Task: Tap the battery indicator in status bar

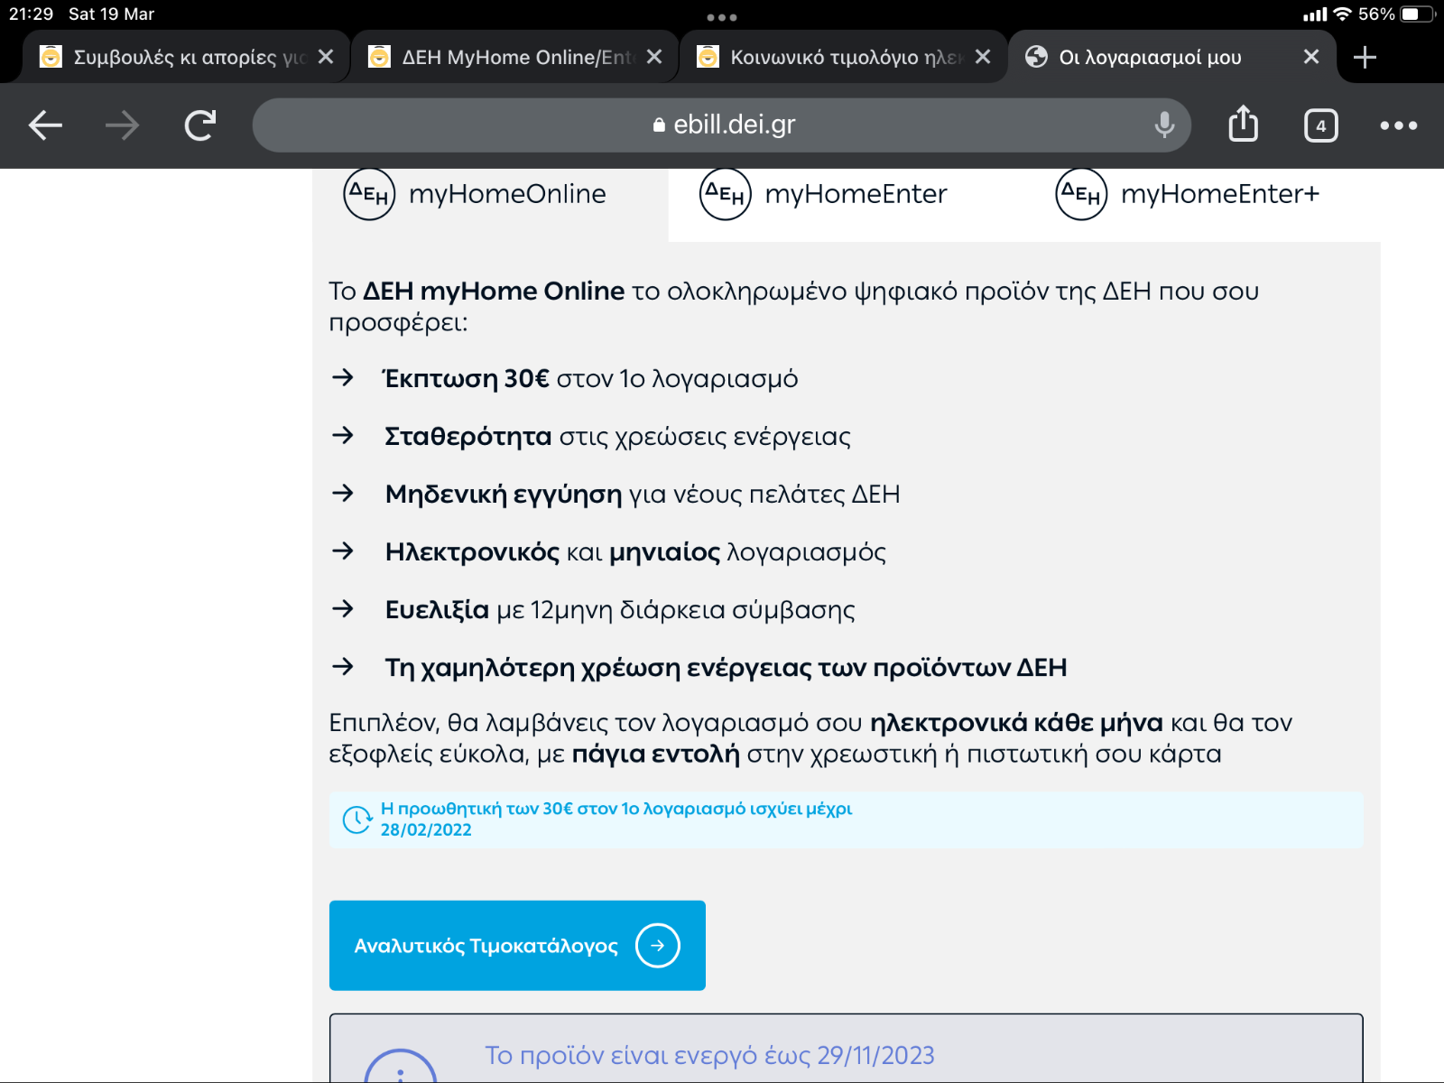Action: click(x=1417, y=14)
